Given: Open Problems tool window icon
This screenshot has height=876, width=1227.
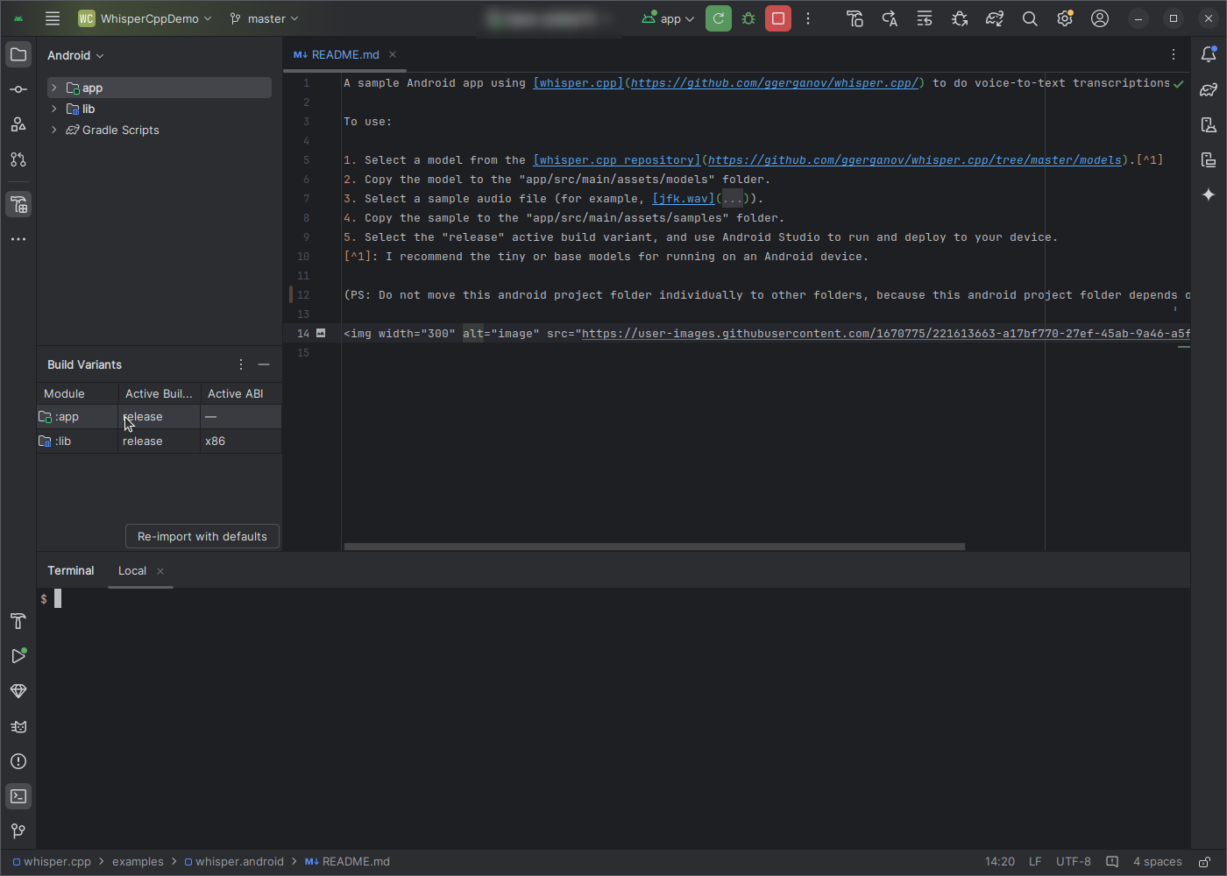Looking at the screenshot, I should click(18, 761).
